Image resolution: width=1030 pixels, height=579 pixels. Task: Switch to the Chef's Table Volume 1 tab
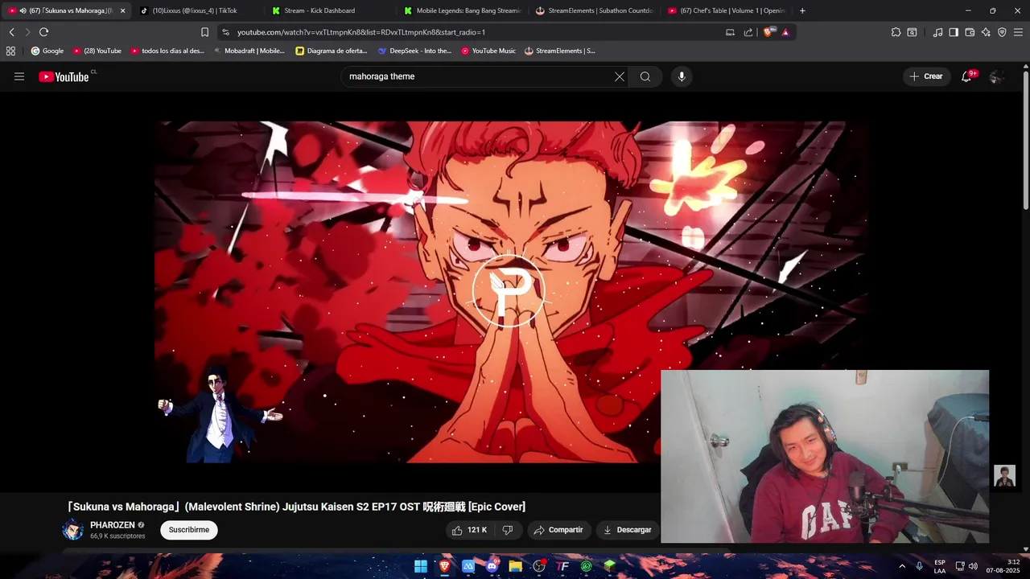[727, 10]
